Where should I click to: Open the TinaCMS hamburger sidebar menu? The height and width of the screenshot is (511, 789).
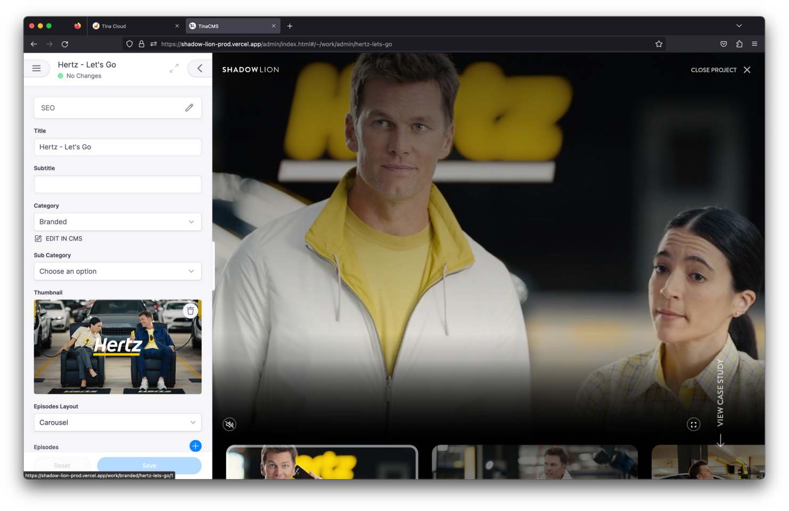tap(36, 68)
